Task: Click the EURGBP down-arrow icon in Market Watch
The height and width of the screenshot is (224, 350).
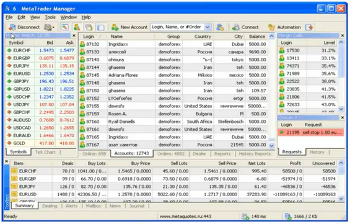Action: [x=9, y=58]
